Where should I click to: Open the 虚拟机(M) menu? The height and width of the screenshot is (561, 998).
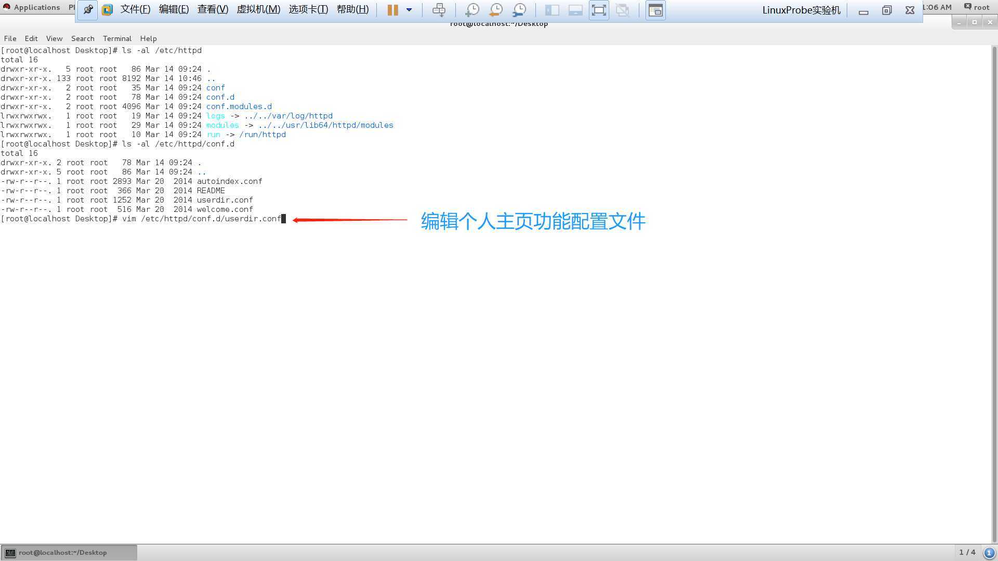tap(258, 10)
